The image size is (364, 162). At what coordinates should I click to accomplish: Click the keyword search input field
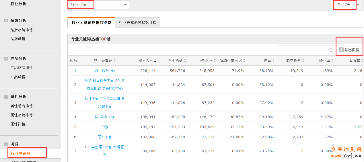click(x=302, y=50)
